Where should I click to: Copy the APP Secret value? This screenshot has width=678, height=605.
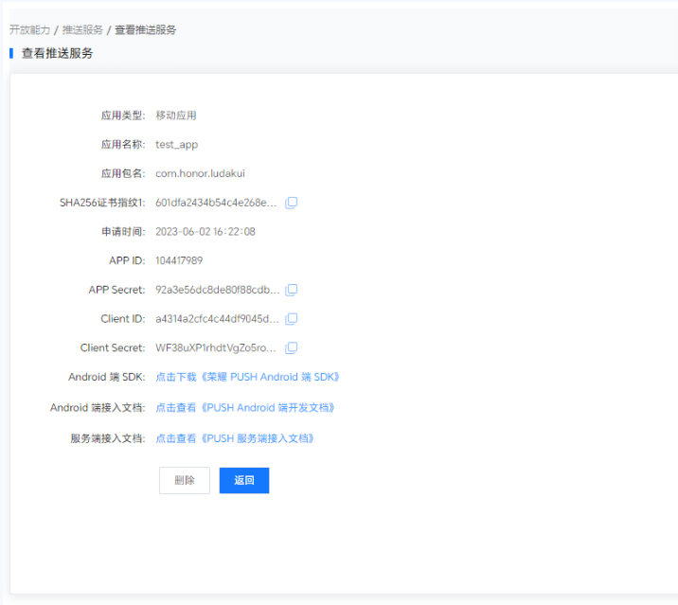click(x=292, y=290)
